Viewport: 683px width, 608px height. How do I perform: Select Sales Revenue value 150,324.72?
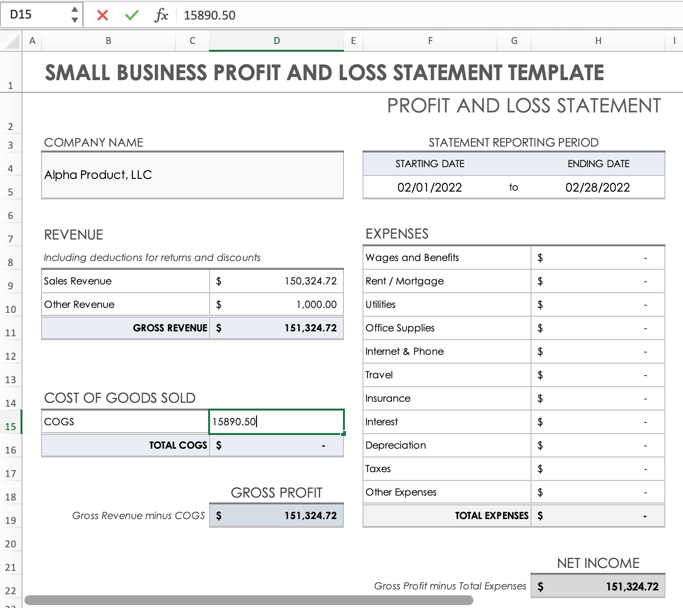[x=277, y=281]
